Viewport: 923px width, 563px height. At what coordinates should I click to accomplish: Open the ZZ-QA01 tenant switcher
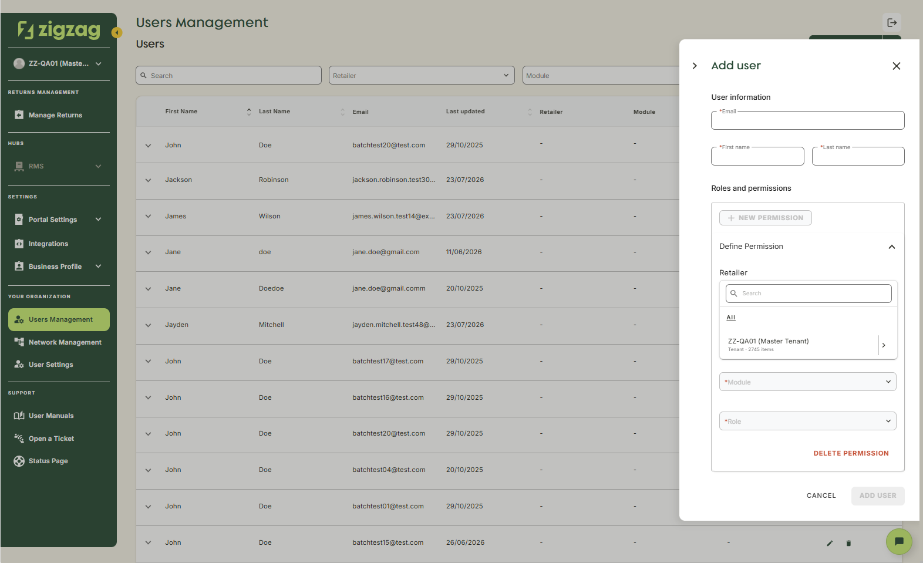coord(59,63)
